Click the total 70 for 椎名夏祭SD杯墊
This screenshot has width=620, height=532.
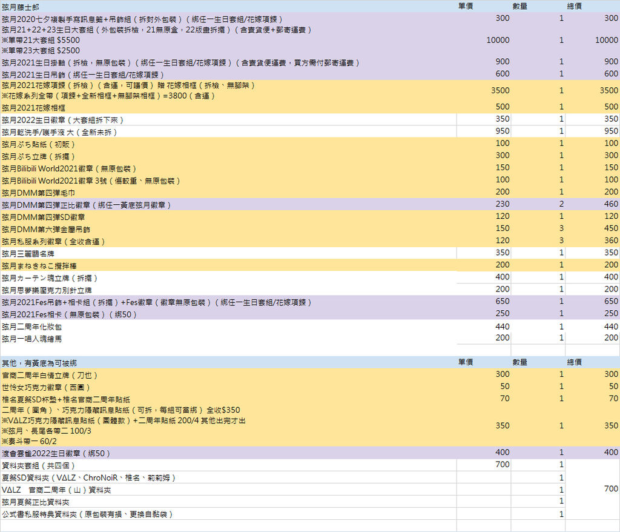click(x=613, y=398)
